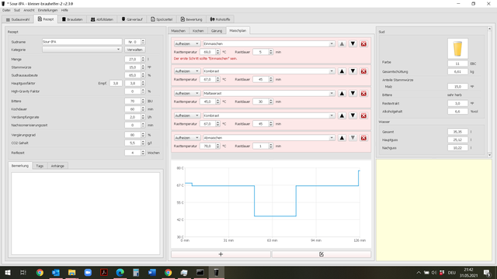Click the edit icon button below the chart
This screenshot has width=497, height=279.
point(321,254)
